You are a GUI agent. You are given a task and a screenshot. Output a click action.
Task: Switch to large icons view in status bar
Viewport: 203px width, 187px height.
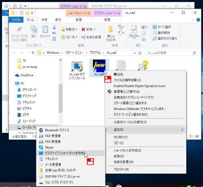[197, 136]
